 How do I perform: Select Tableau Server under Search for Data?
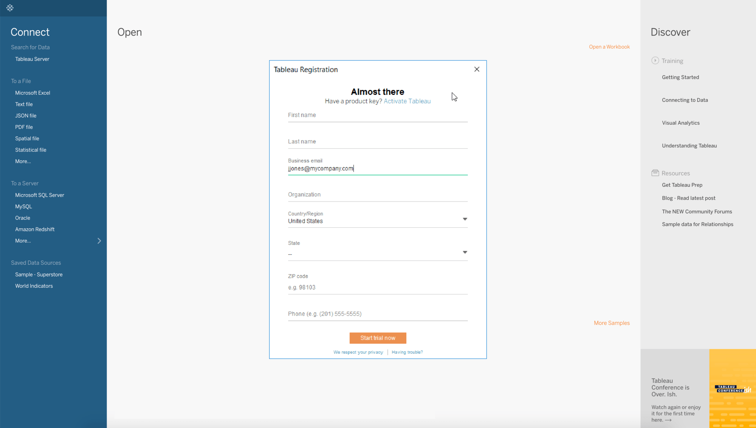tap(32, 59)
